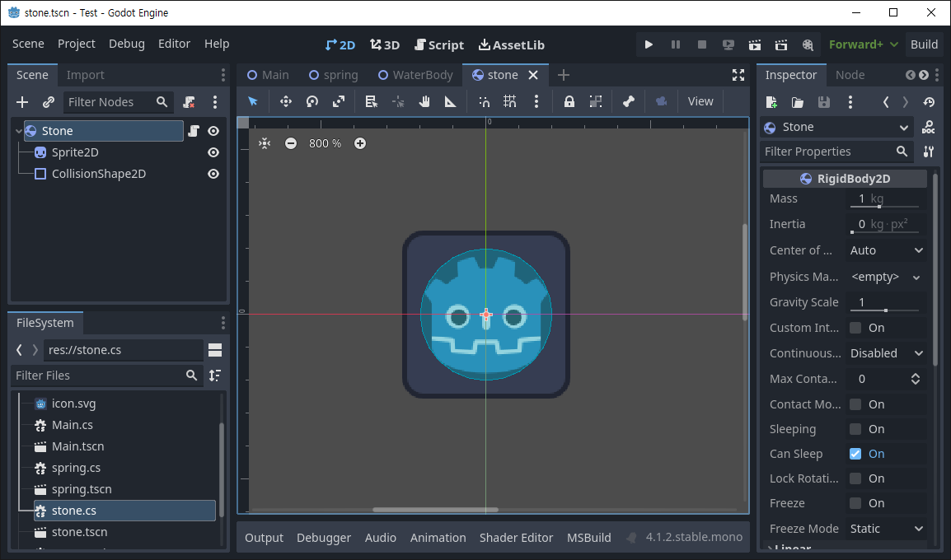The height and width of the screenshot is (560, 951).
Task: Enable Lock Rotation checkbox
Action: [855, 478]
